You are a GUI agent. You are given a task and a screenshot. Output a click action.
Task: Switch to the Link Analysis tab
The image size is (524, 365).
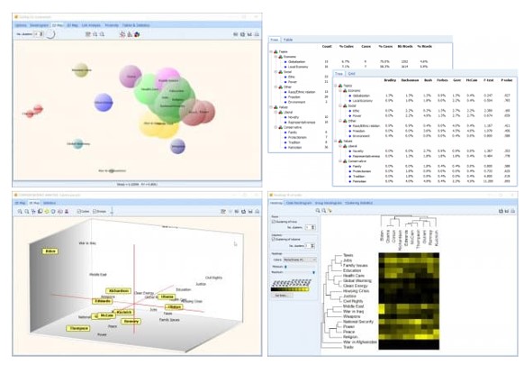[91, 25]
